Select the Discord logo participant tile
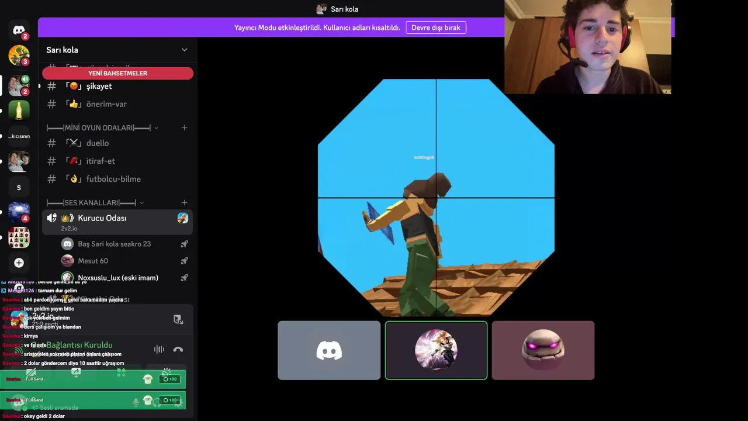This screenshot has width=748, height=421. (x=329, y=350)
